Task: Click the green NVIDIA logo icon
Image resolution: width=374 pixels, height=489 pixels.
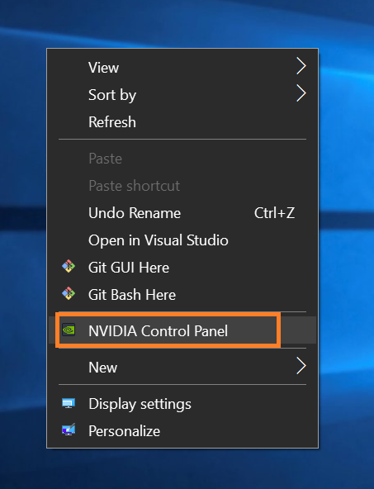Action: pyautogui.click(x=69, y=330)
